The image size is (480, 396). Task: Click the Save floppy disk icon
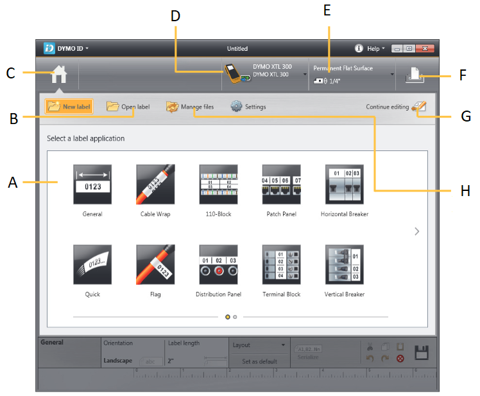click(422, 352)
